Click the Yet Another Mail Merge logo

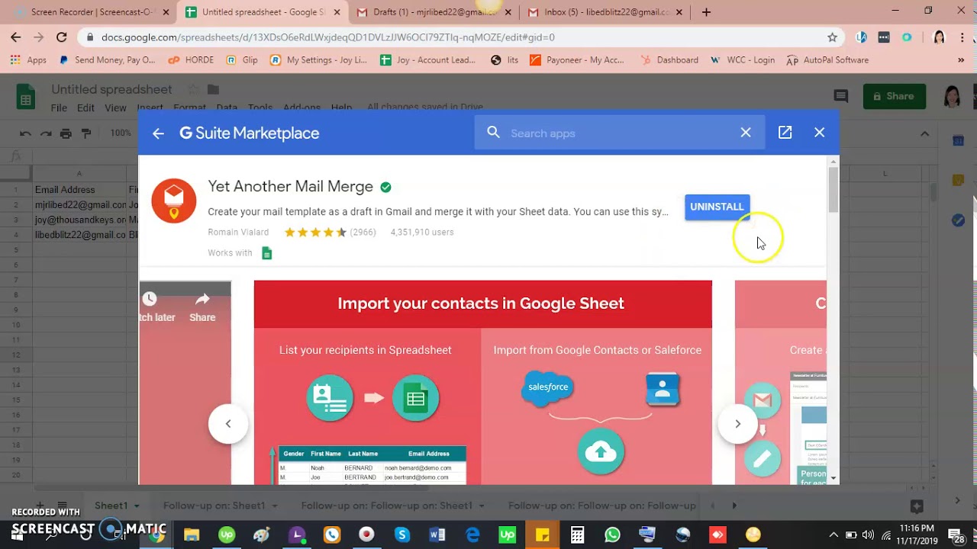174,201
